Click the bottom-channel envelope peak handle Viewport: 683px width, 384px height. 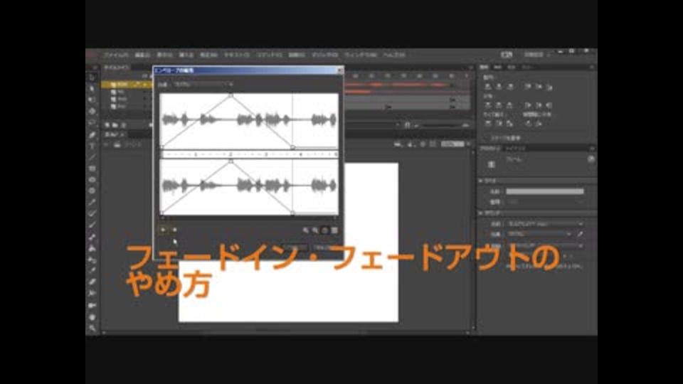coord(231,161)
